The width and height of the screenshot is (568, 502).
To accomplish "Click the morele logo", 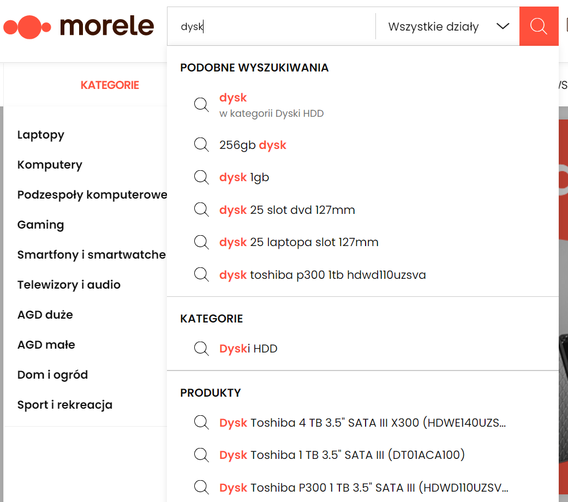I will tap(79, 26).
